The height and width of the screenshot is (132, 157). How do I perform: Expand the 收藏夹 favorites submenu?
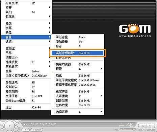click(26, 17)
